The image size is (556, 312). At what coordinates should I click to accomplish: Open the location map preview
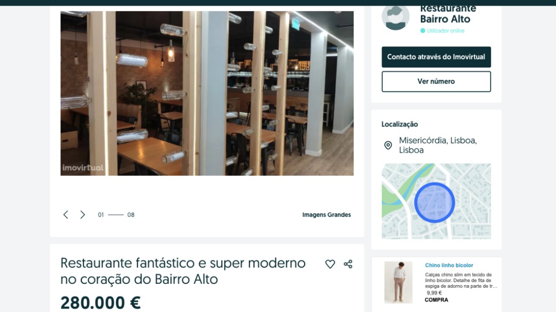click(436, 201)
